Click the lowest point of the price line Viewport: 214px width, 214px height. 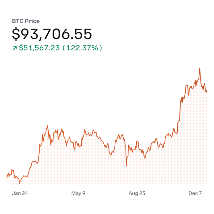coord(19,183)
